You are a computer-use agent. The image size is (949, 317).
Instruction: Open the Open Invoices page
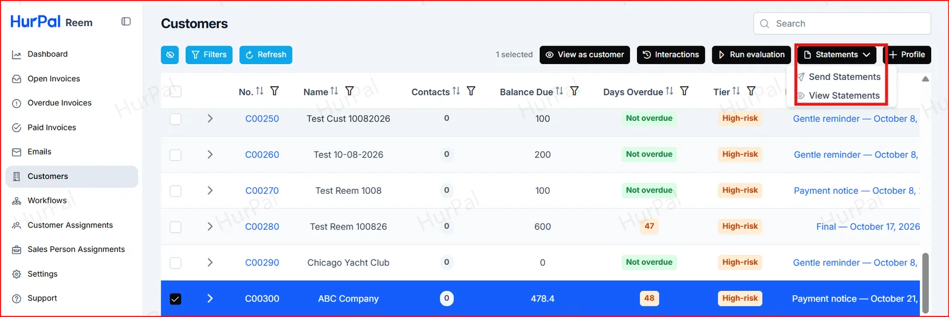click(x=53, y=79)
